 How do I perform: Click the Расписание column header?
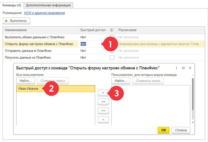click(160, 30)
